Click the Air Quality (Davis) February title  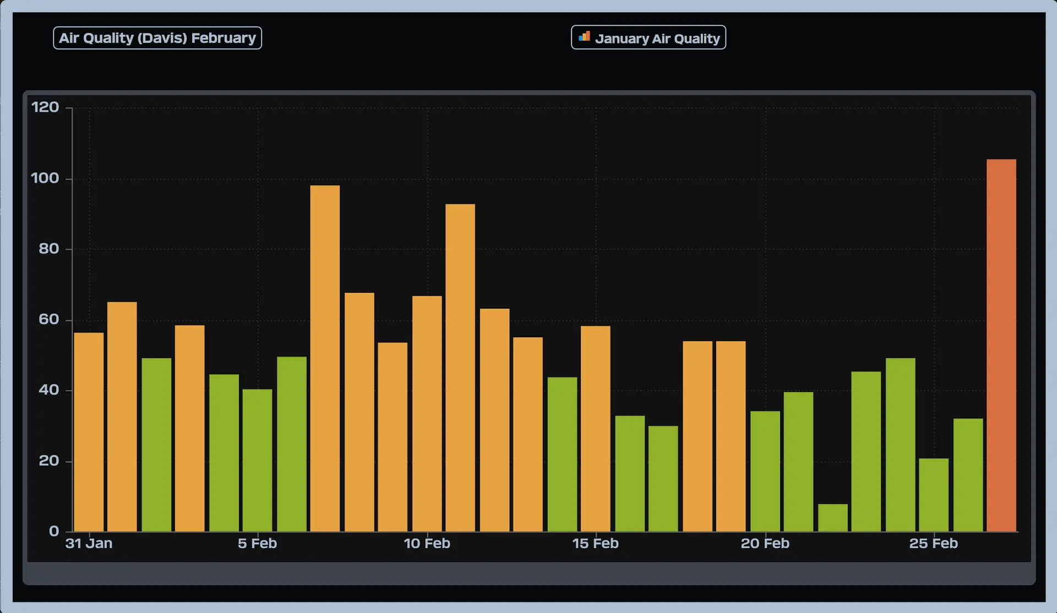pos(157,38)
